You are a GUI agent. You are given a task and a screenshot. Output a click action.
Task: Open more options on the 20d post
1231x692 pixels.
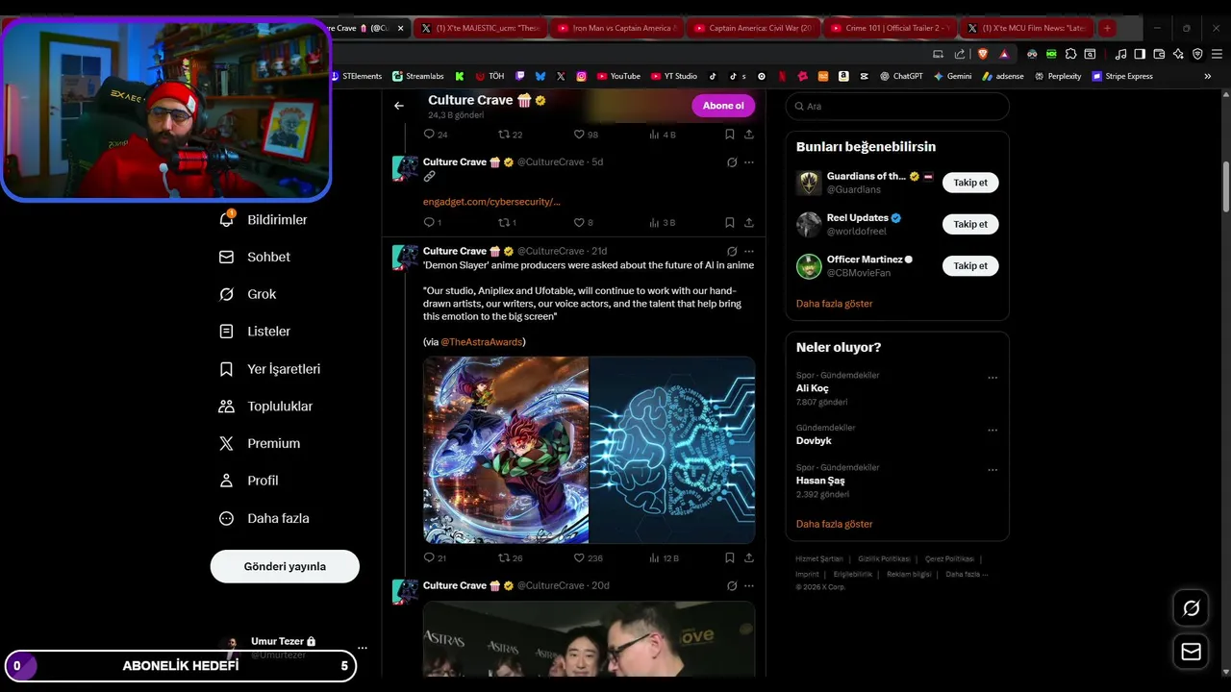[x=749, y=586]
